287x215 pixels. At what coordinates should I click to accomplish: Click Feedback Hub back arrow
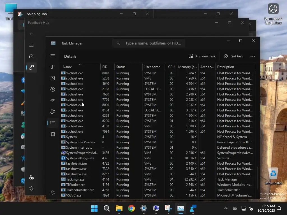pos(31,34)
